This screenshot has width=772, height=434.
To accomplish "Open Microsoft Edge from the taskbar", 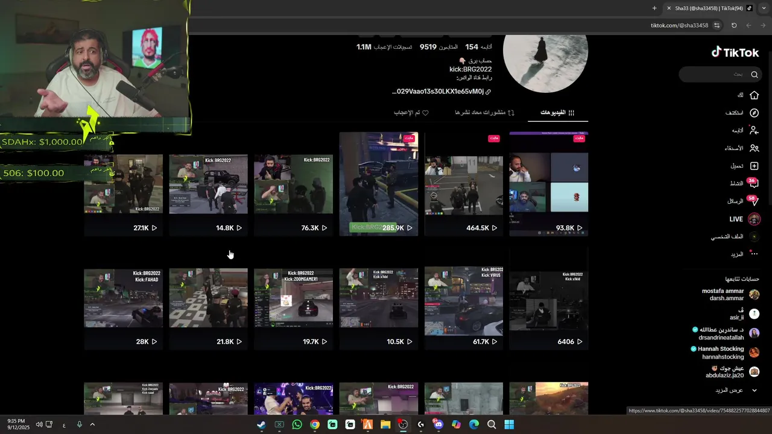I will (x=474, y=424).
